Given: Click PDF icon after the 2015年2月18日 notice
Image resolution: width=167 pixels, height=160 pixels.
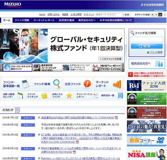Looking at the screenshot, I should point(77,142).
